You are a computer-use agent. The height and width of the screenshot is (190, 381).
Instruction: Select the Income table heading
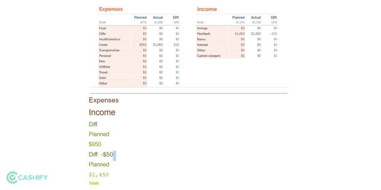point(207,9)
